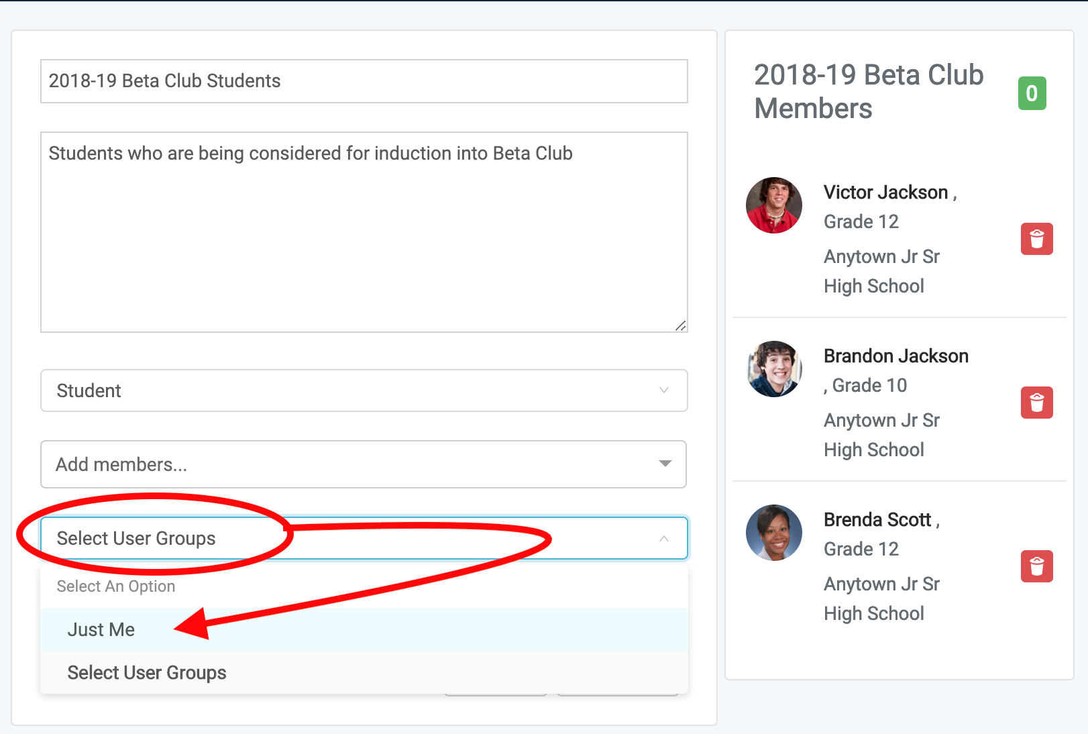The width and height of the screenshot is (1088, 734).
Task: Click the green member count badge
Action: (1032, 93)
